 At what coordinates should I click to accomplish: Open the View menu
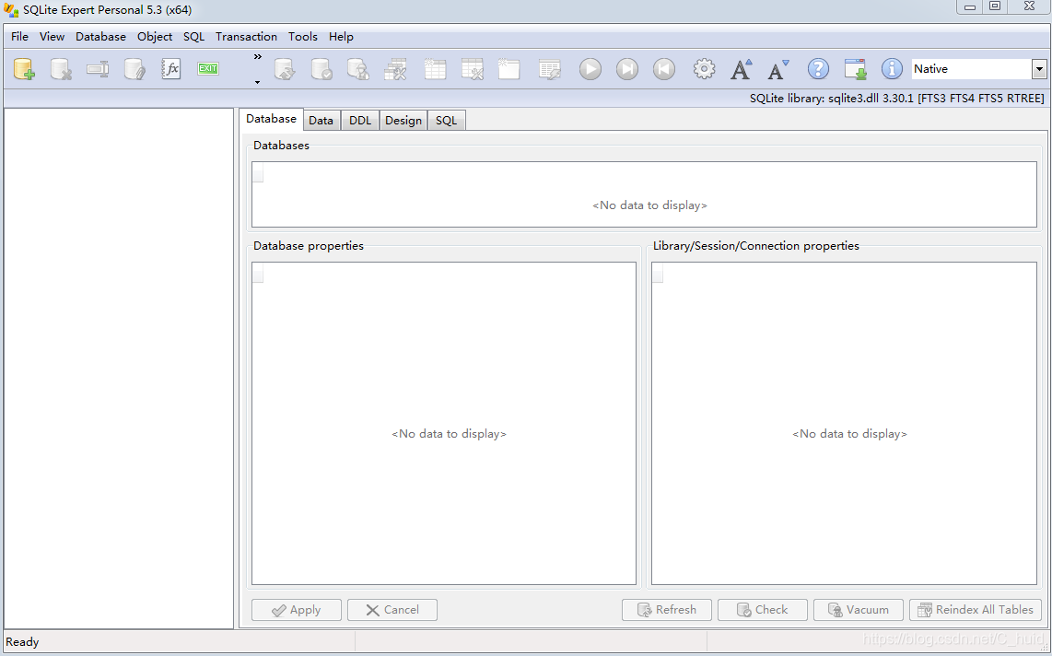pyautogui.click(x=52, y=37)
